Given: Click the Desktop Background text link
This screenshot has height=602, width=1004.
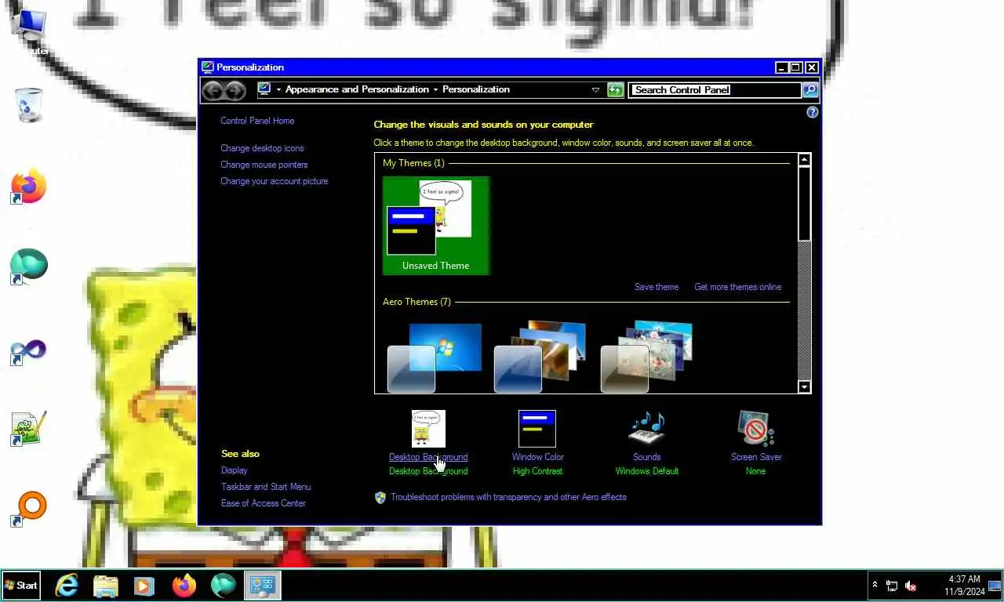Looking at the screenshot, I should click(428, 457).
